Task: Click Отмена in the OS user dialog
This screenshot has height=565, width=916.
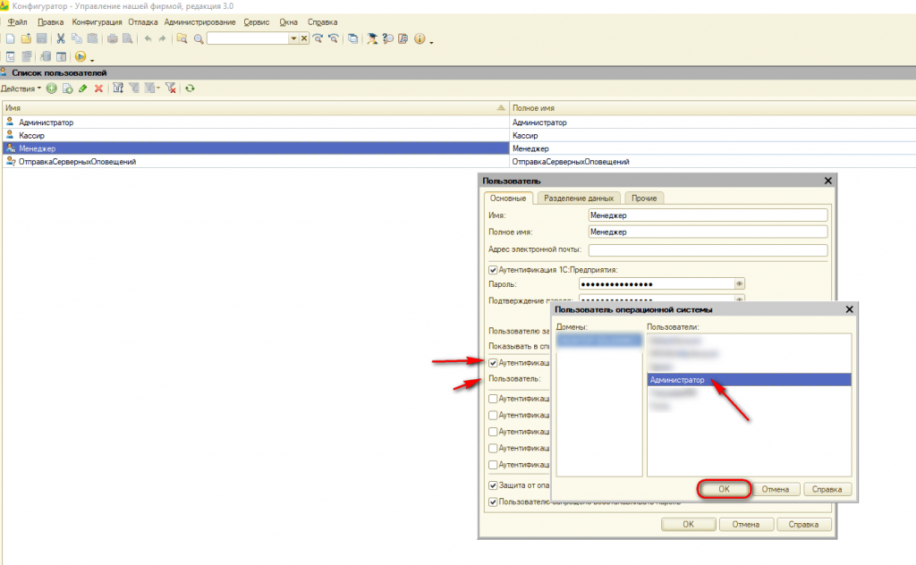Action: coord(776,489)
